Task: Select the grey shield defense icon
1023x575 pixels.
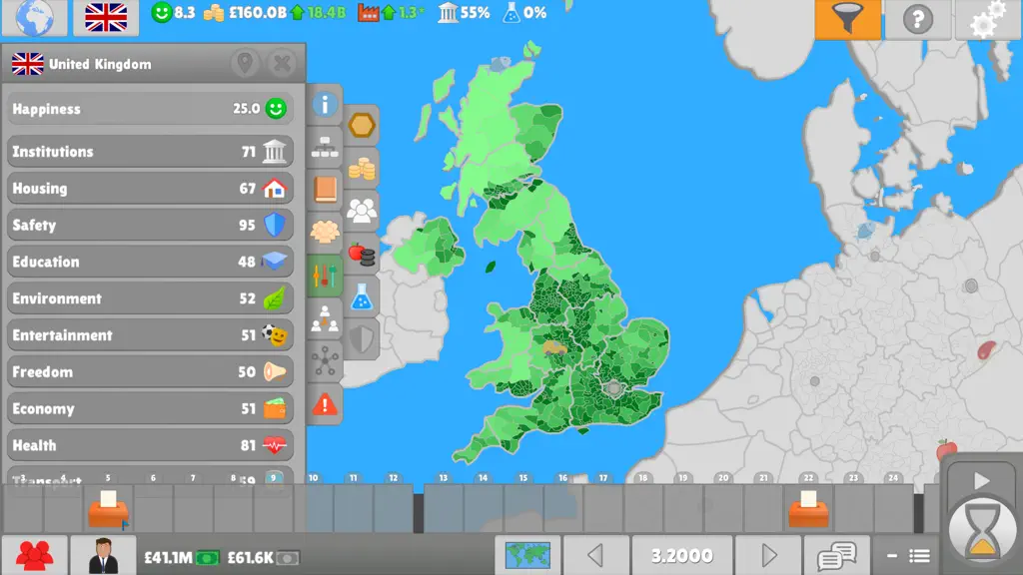Action: pyautogui.click(x=362, y=339)
